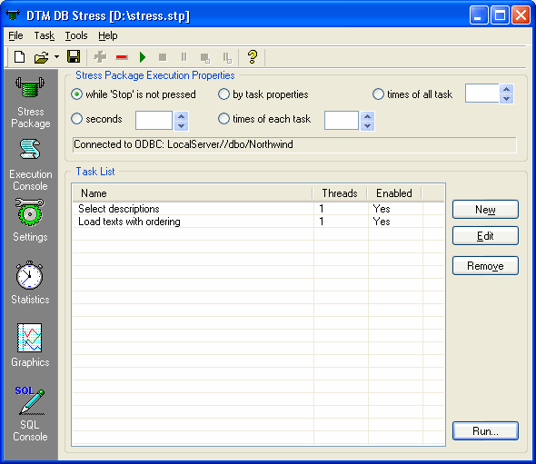This screenshot has height=464, width=536.
Task: Click the DTM DB Stress title bar app icon
Action: pyautogui.click(x=13, y=15)
